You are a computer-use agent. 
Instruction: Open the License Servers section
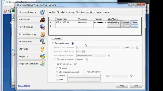pyautogui.click(x=32, y=12)
